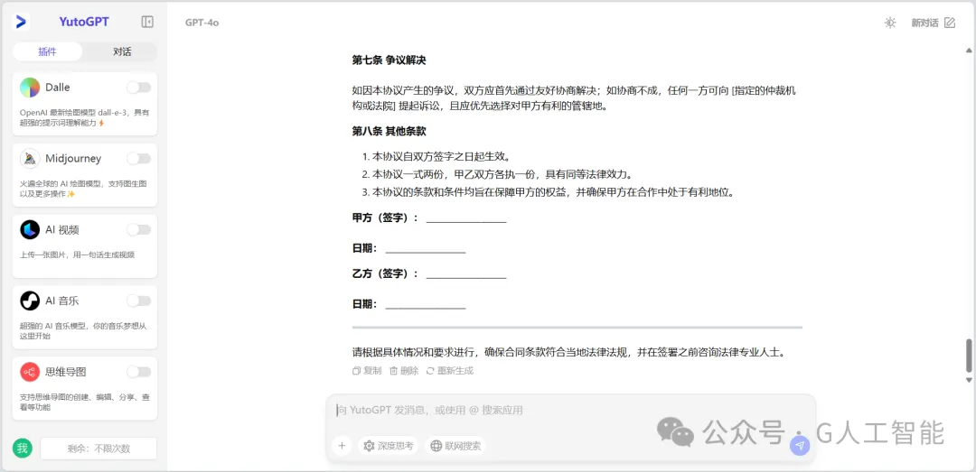Click the AI 视频 plugin icon
This screenshot has width=976, height=472.
pyautogui.click(x=30, y=230)
